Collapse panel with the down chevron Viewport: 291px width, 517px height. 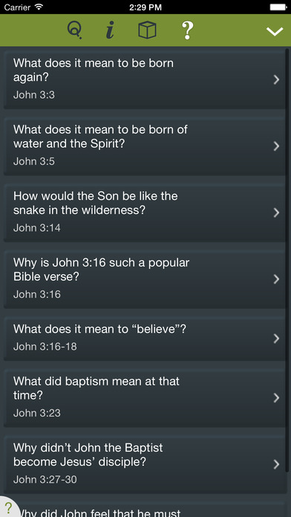pos(275,31)
